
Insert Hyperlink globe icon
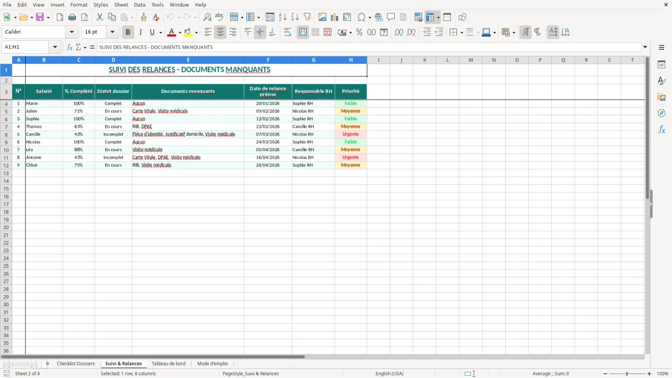379,17
